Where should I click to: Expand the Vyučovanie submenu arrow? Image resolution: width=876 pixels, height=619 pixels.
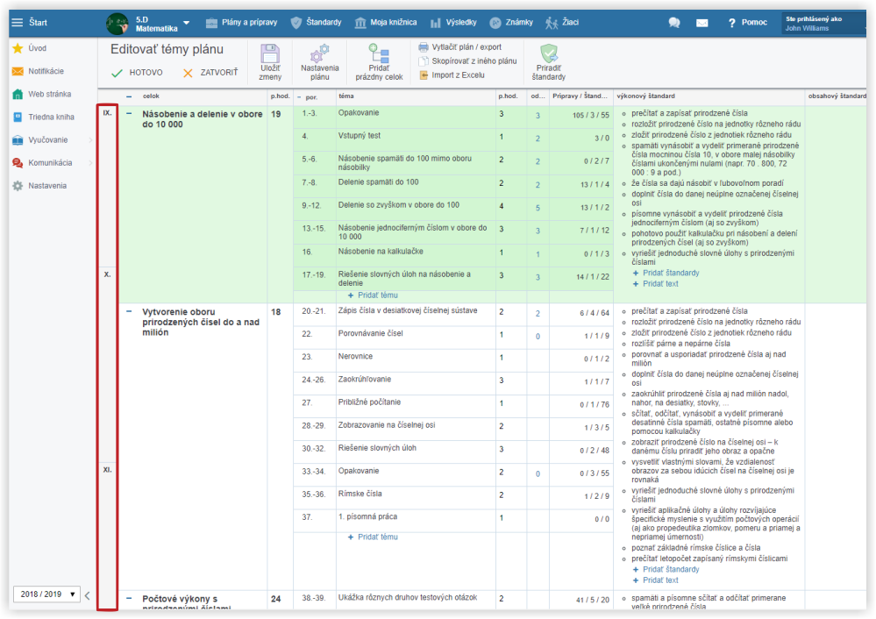(x=90, y=139)
